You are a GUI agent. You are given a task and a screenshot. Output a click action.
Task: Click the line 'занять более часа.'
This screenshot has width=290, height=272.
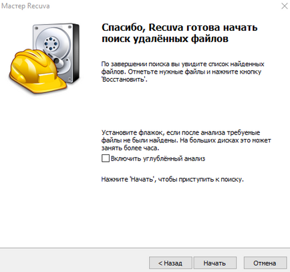(130, 148)
